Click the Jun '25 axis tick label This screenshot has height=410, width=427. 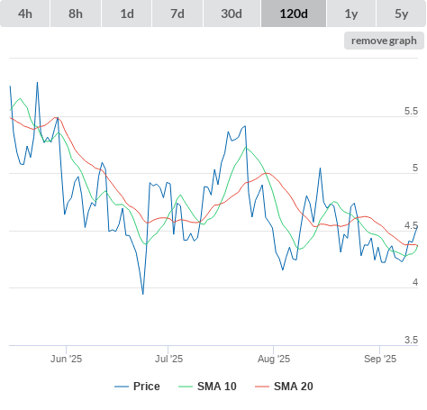click(66, 359)
